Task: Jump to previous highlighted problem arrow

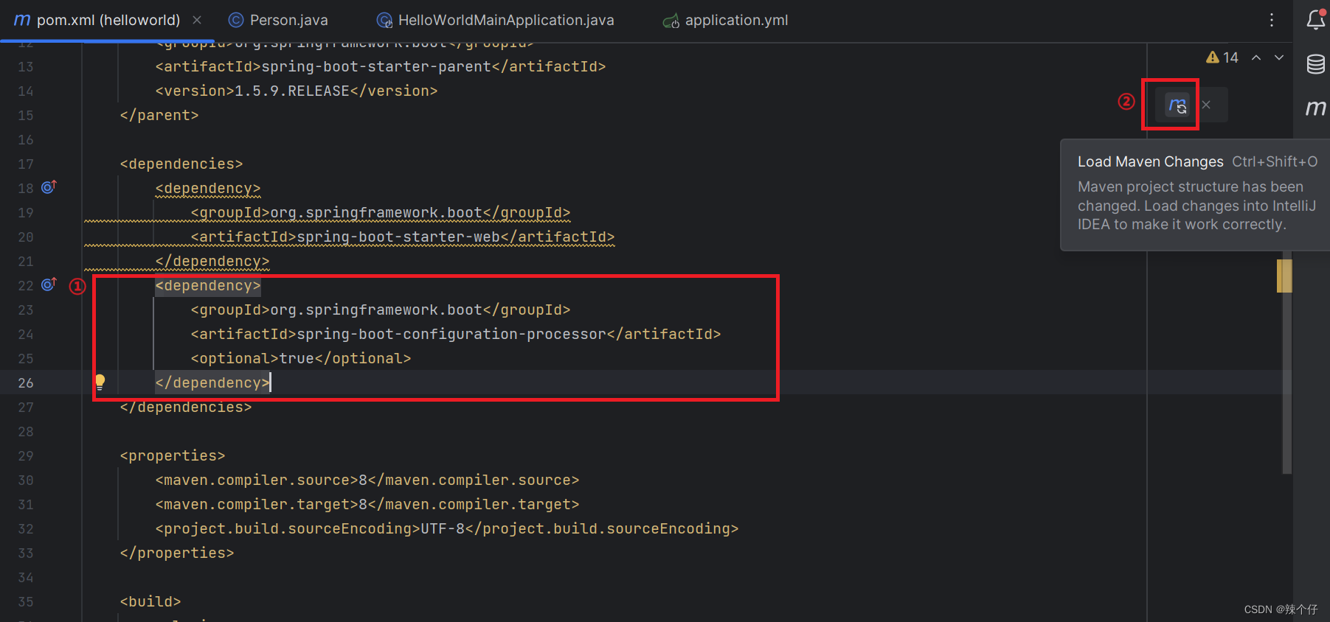Action: point(1256,57)
